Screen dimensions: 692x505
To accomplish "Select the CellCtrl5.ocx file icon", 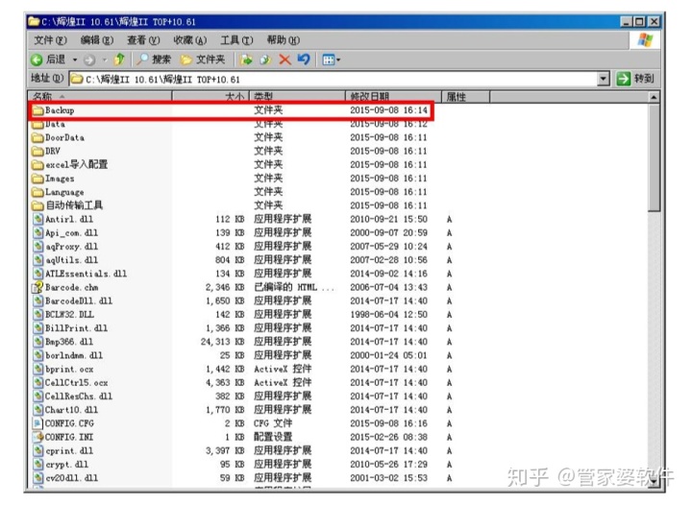I will pos(38,382).
